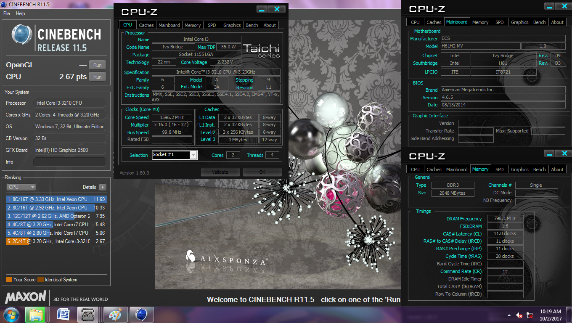Switch to CPU tab in the Memory CPU-Z window

[415, 169]
